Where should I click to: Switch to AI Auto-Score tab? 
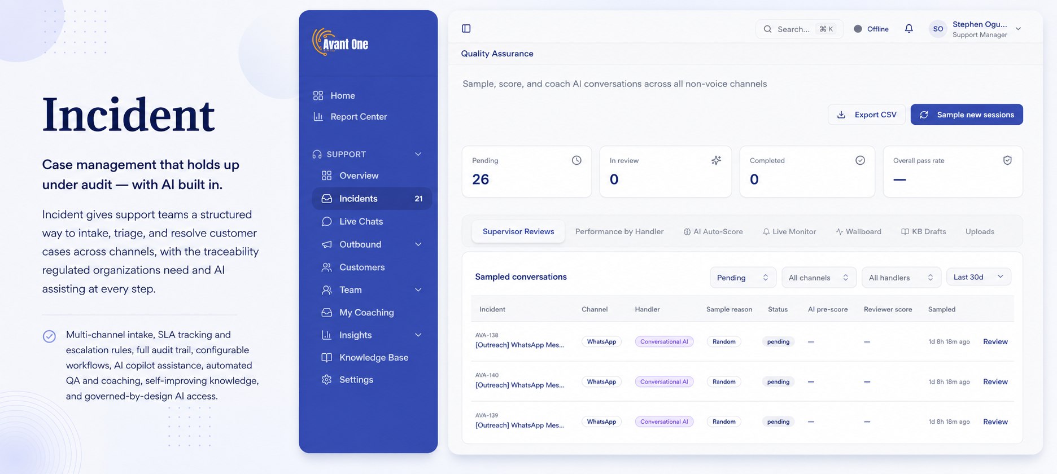tap(713, 231)
